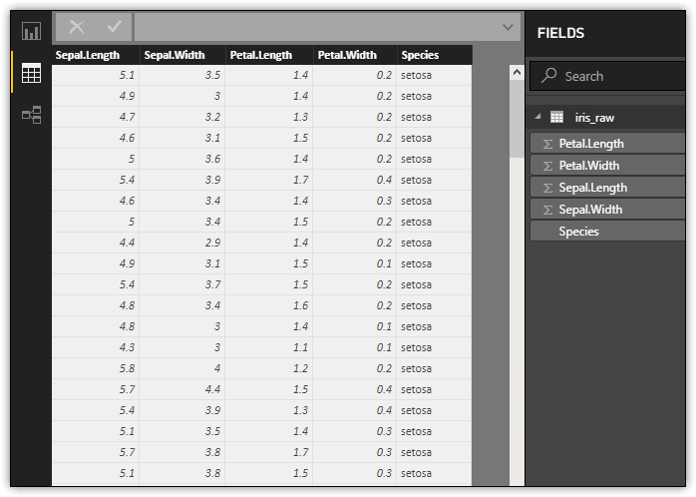Switch to Report view icon
Screen dimensions: 696x497
[31, 32]
